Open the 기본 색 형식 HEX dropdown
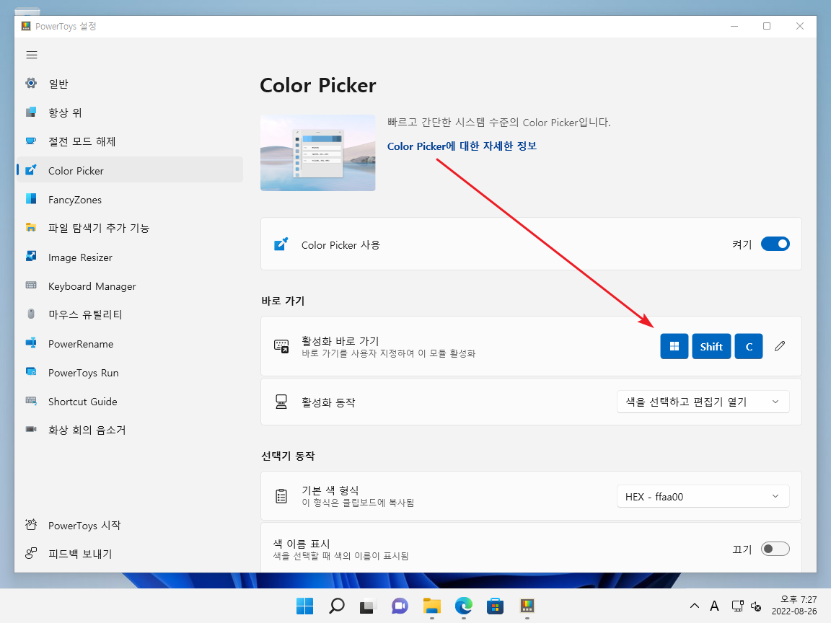The height and width of the screenshot is (623, 831). pos(703,496)
